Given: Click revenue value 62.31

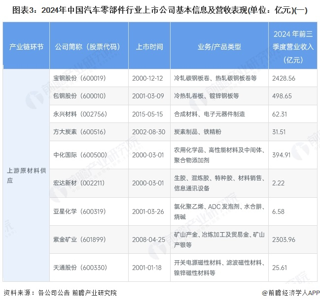Looking at the screenshot, I should tap(280, 114).
